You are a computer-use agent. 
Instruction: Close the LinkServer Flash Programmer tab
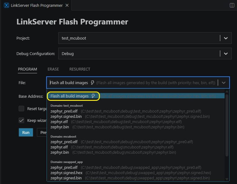pos(67,6)
